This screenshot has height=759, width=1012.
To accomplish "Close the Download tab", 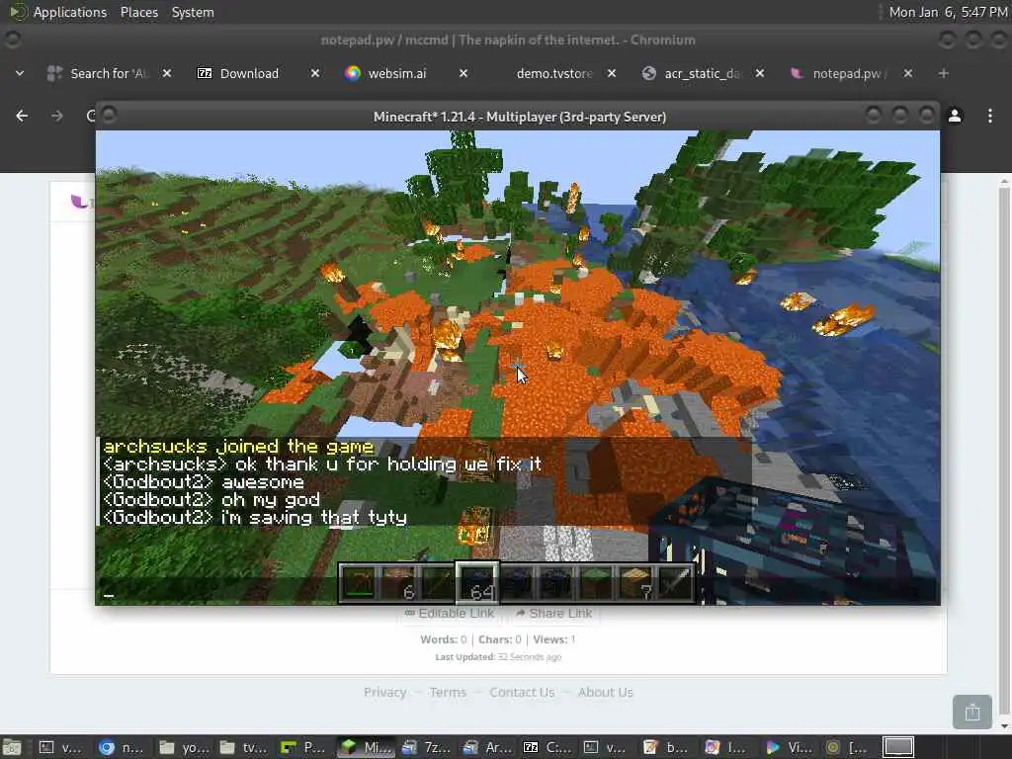I will pyautogui.click(x=314, y=73).
